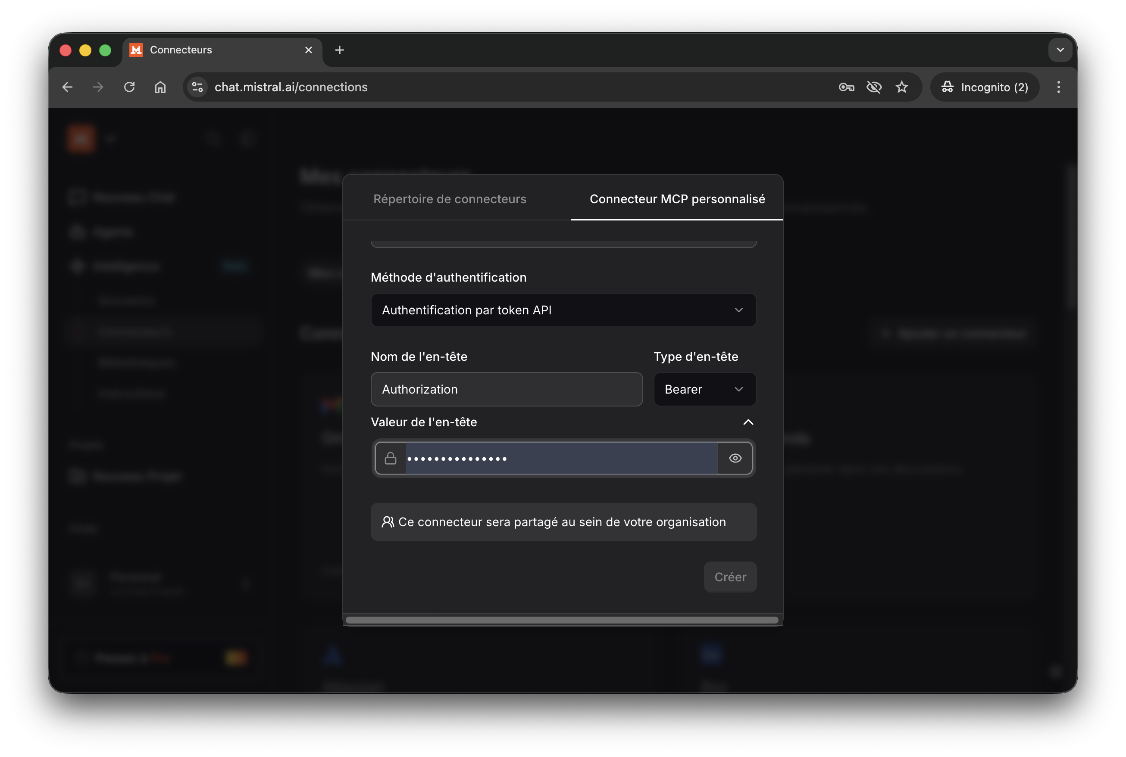This screenshot has width=1126, height=757.
Task: Switch to Répertoire de connecteurs tab
Action: (450, 199)
